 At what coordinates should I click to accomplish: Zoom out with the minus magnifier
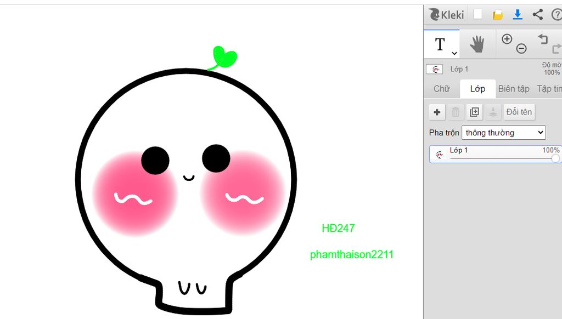point(521,48)
